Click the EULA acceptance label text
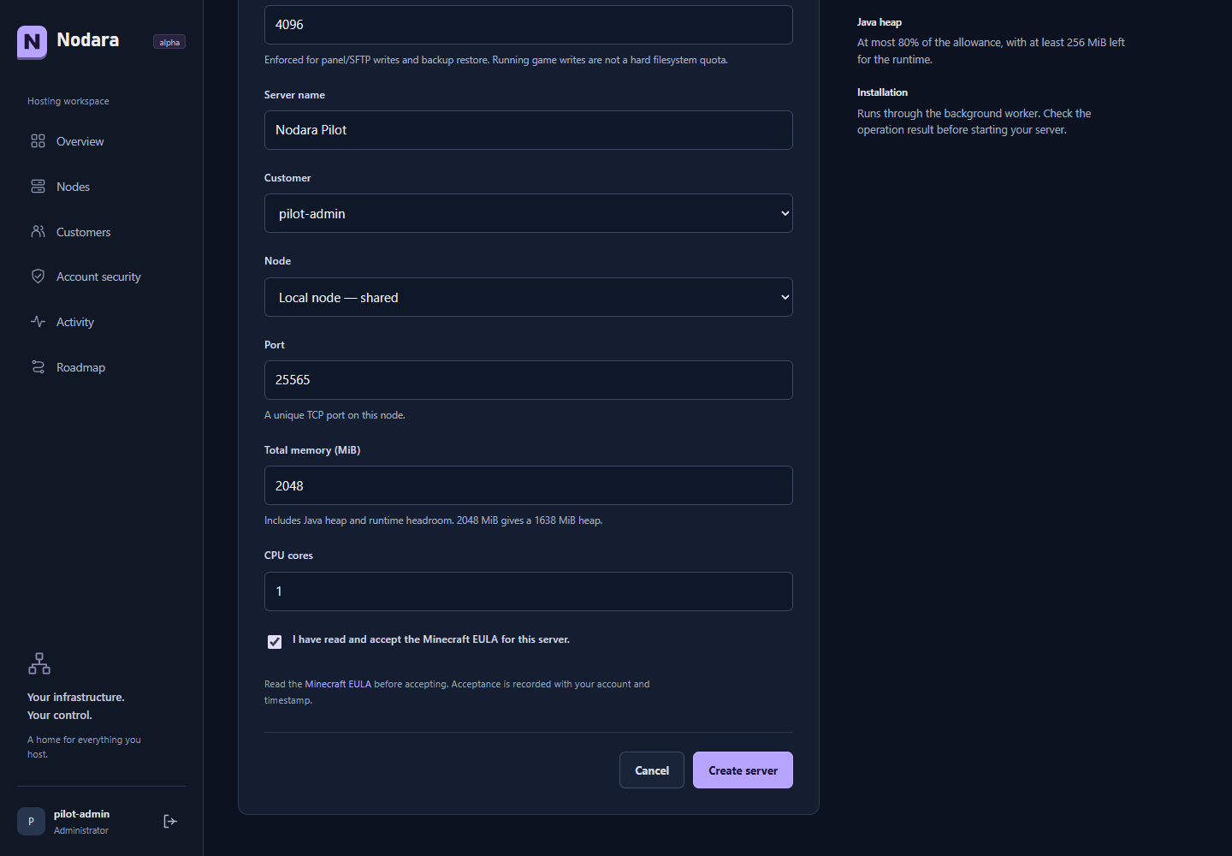1232x856 pixels. 431,639
